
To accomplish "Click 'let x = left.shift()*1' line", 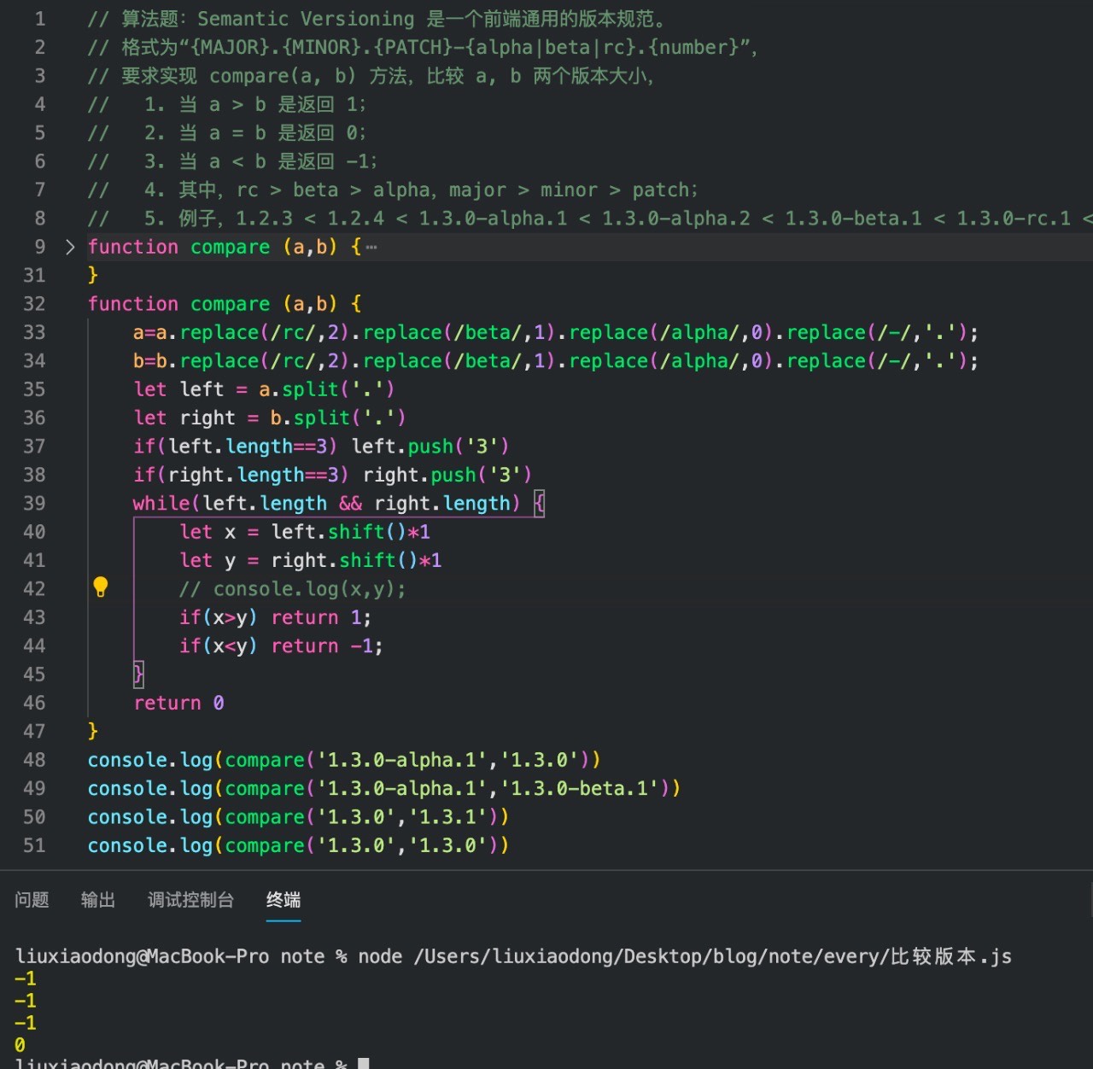I will [305, 532].
